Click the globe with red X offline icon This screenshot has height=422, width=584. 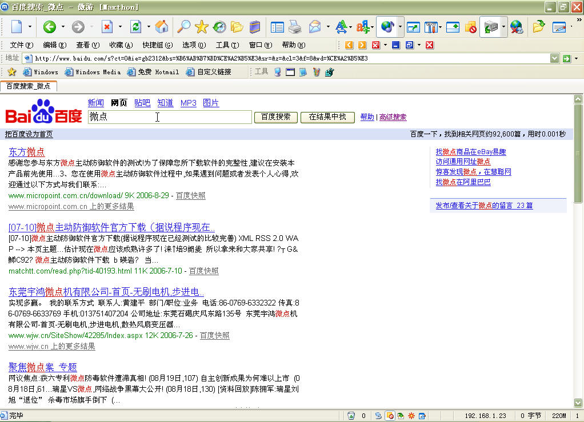click(x=517, y=27)
